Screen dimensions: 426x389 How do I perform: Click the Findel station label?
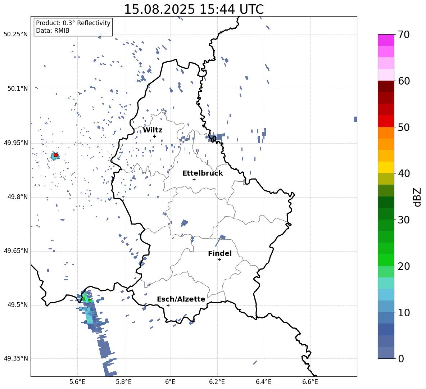220,253
